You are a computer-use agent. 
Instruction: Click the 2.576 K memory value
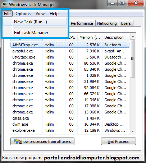tap(93, 45)
